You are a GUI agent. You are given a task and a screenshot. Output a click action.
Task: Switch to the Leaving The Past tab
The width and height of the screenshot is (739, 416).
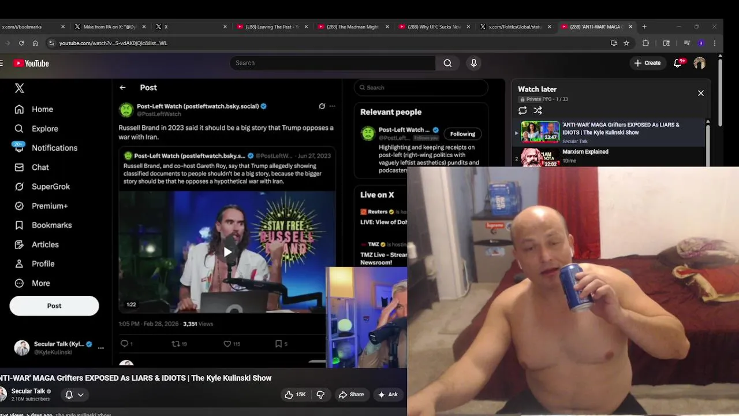pos(271,27)
